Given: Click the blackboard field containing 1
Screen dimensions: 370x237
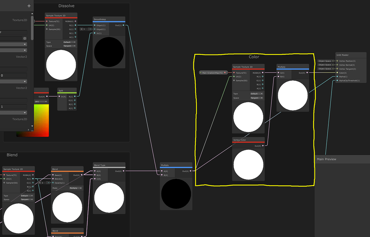Looking at the screenshot, I should (14, 107).
